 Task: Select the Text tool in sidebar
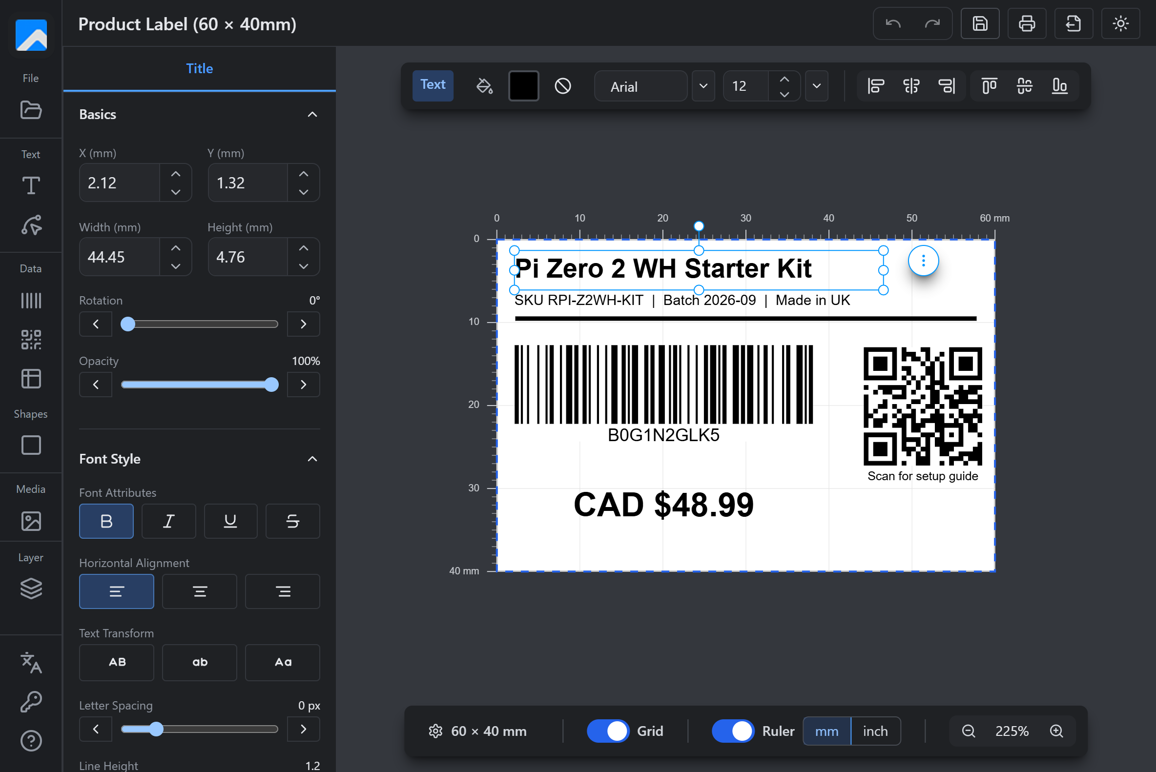(x=31, y=185)
